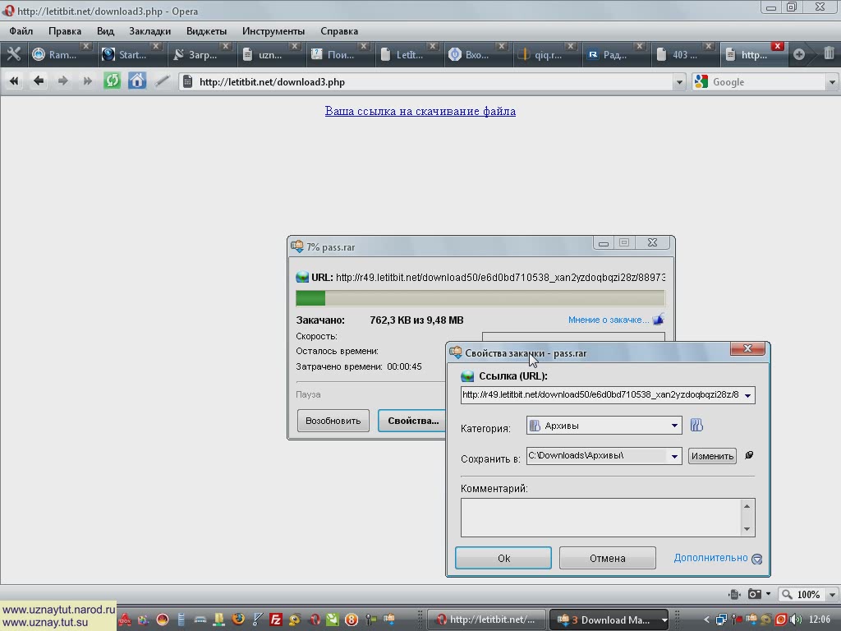The height and width of the screenshot is (631, 841).
Task: Click the new tab plus icon
Action: (x=799, y=54)
